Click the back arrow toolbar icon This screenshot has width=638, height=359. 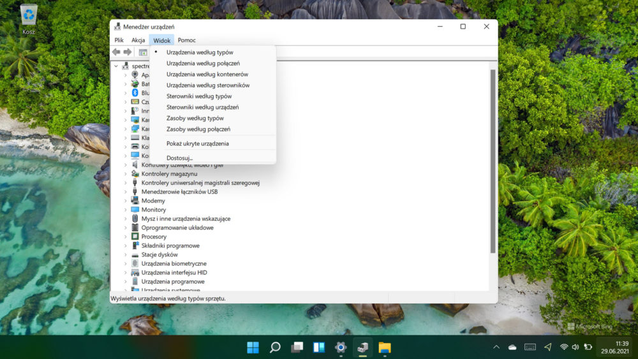[x=116, y=52]
